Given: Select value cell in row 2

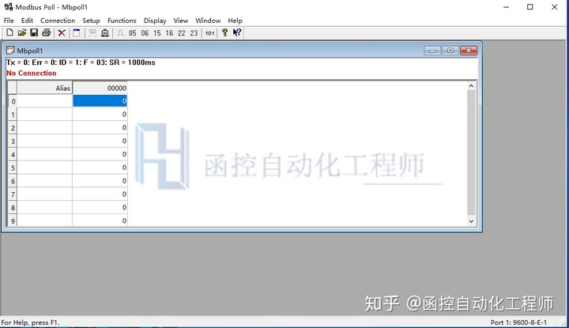Looking at the screenshot, I should (100, 127).
